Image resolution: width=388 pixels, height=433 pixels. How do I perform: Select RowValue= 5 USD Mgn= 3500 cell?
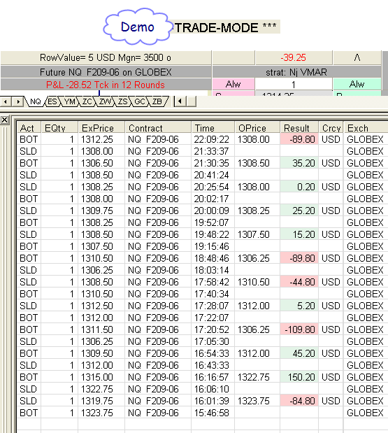coord(106,57)
